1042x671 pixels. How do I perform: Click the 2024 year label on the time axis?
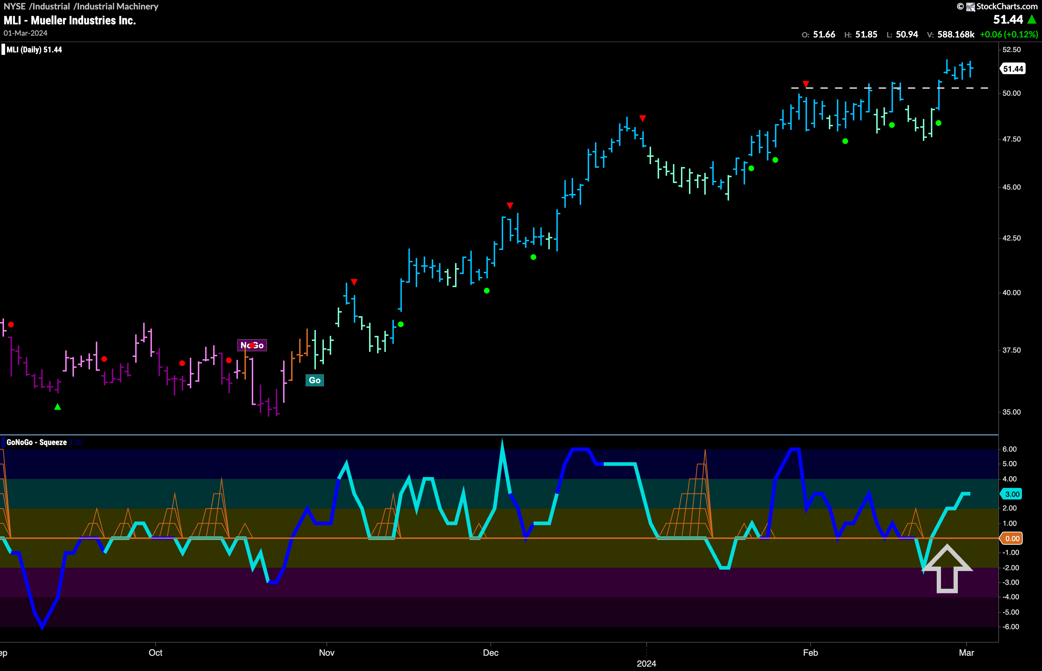tap(646, 664)
